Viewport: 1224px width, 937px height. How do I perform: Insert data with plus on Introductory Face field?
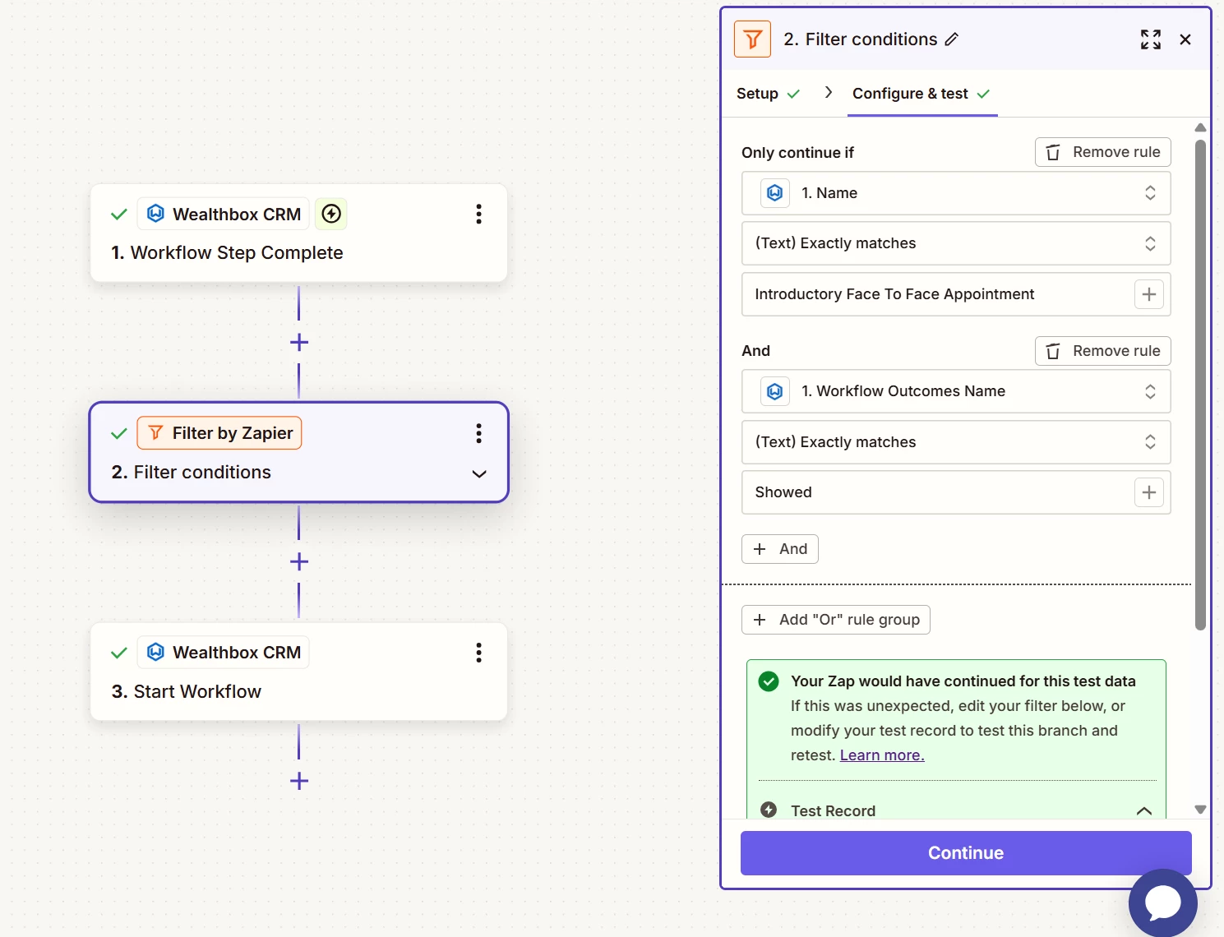[x=1149, y=294]
